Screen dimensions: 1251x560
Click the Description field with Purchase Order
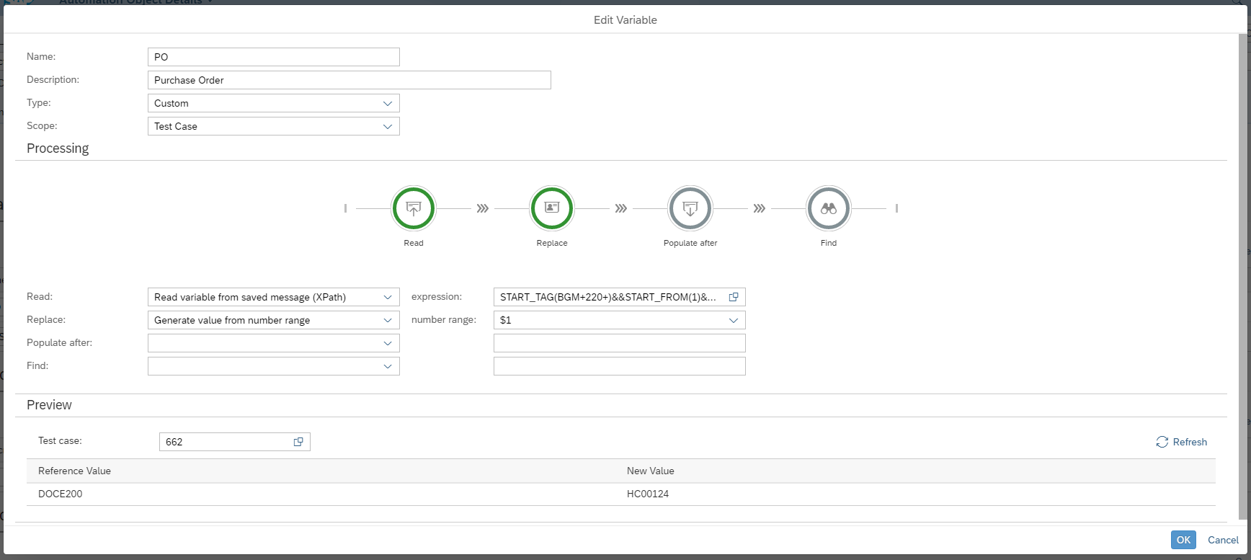click(350, 80)
